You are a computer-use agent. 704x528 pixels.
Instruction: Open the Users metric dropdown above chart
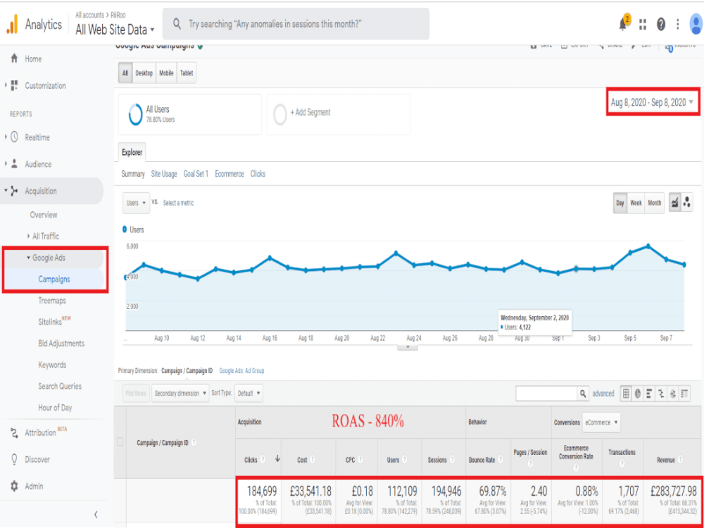click(x=136, y=203)
